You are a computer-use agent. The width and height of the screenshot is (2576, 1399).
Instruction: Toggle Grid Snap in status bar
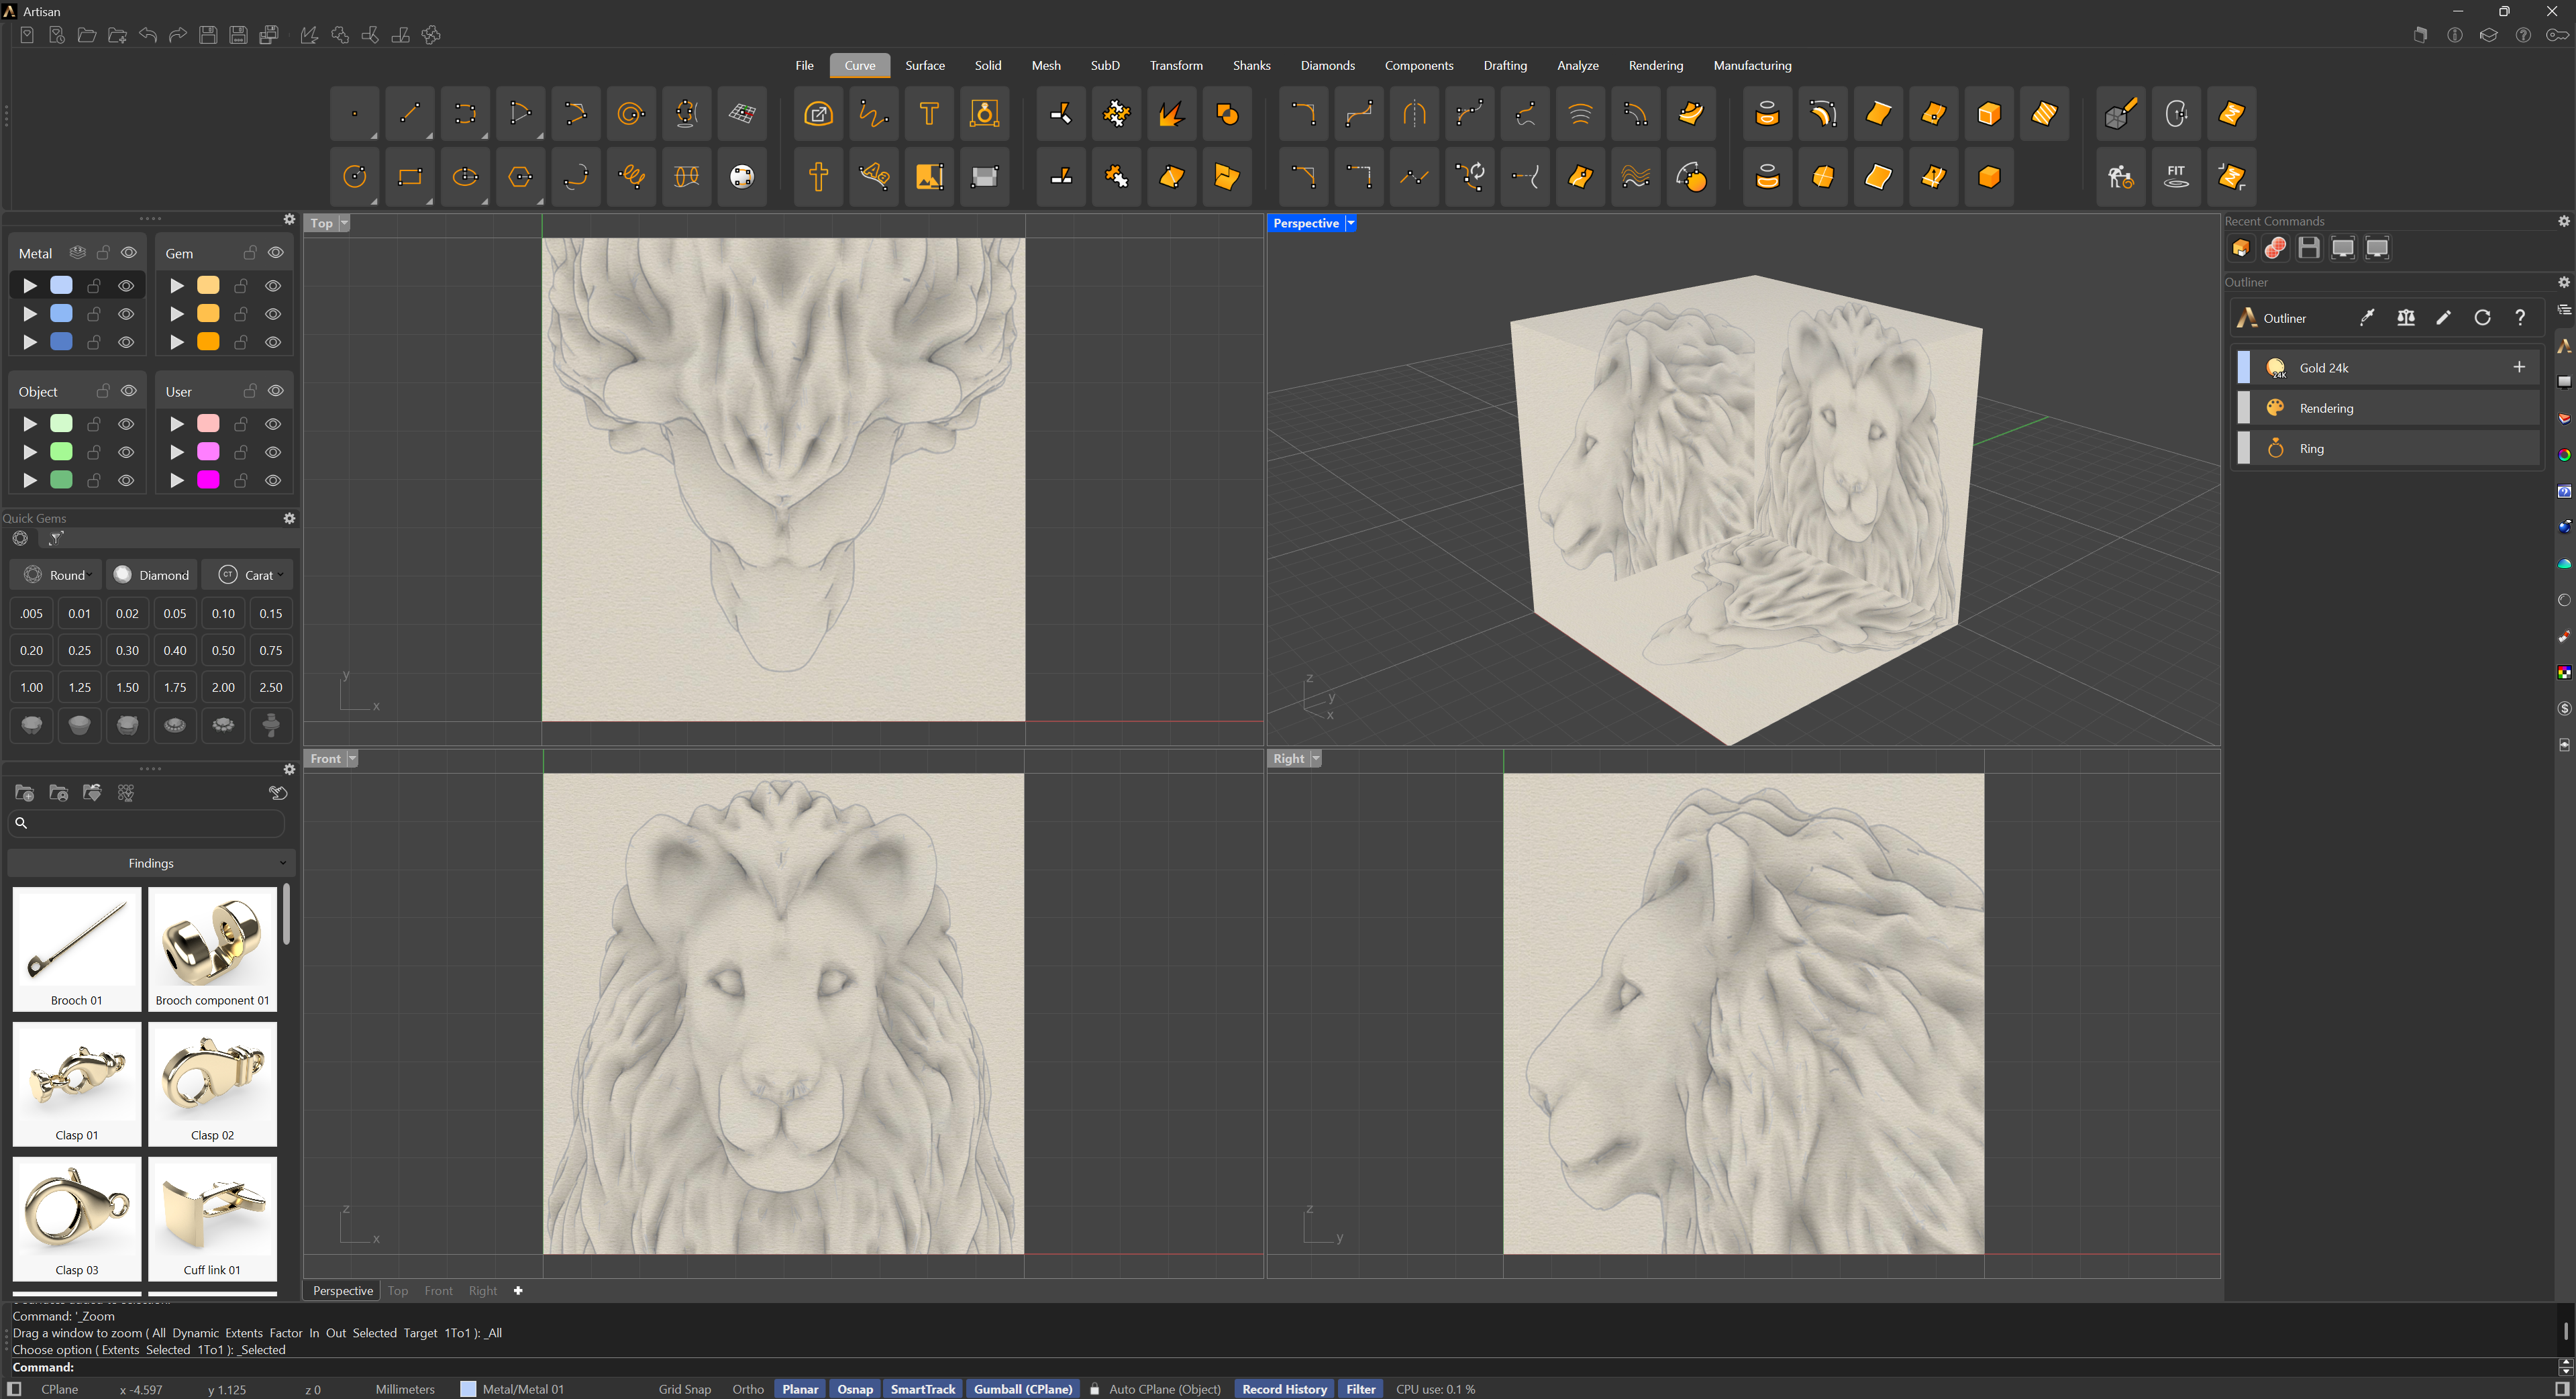684,1389
